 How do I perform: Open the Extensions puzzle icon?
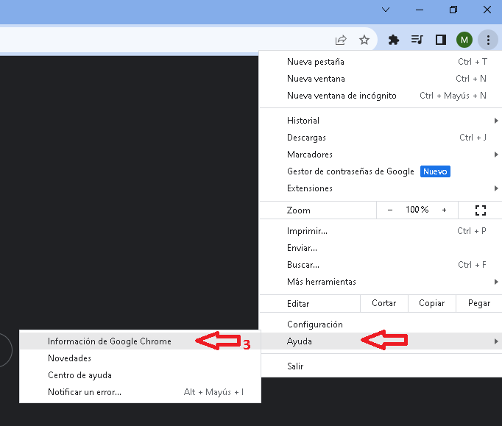coord(394,40)
